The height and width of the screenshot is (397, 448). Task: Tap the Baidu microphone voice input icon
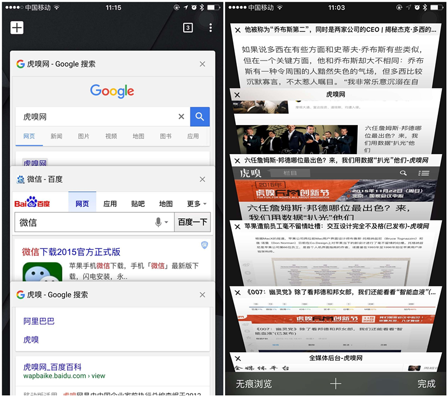159,222
